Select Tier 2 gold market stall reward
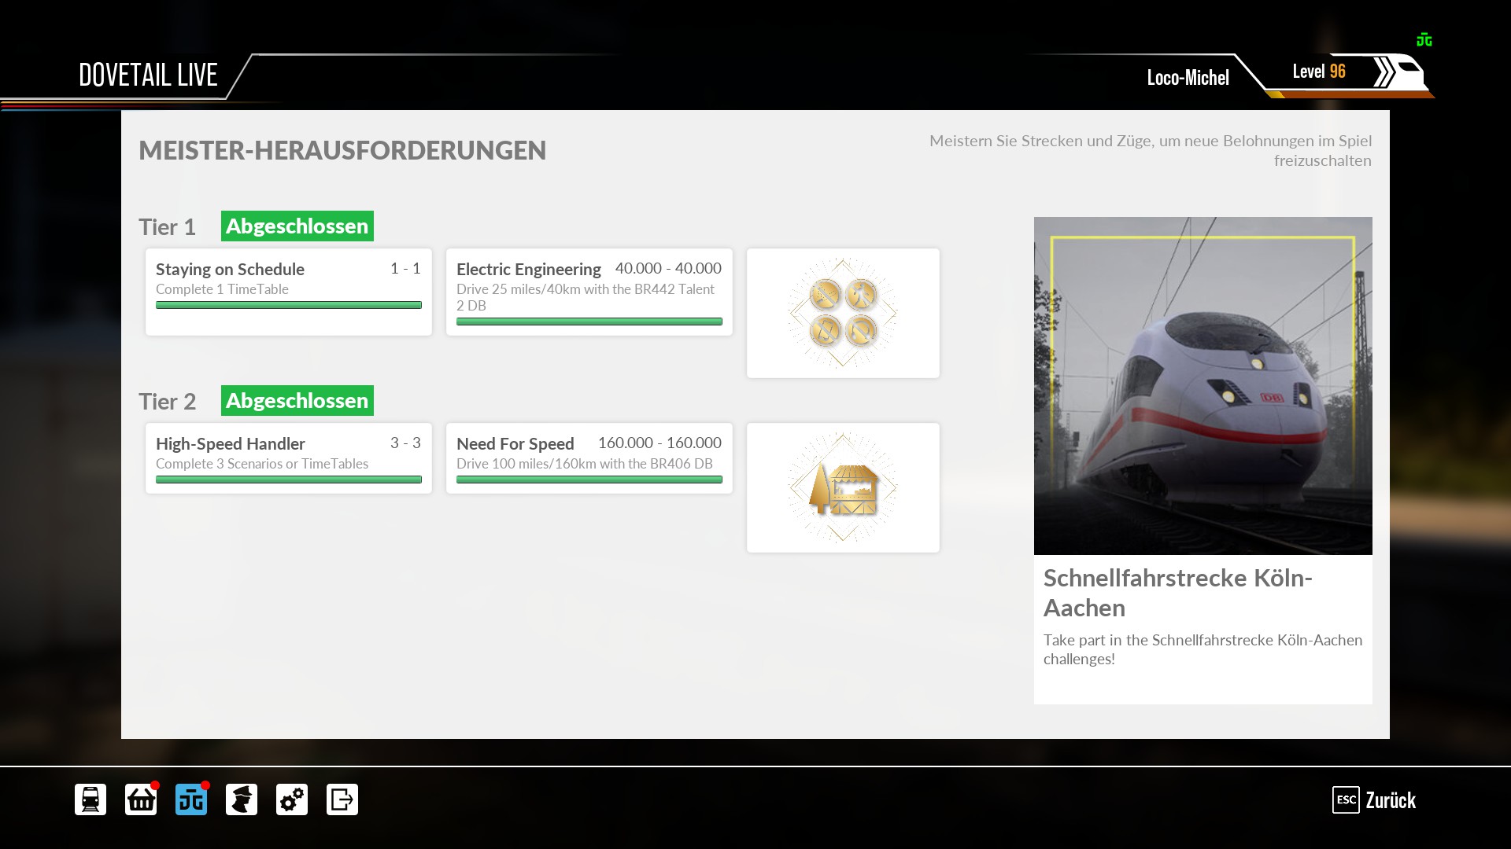This screenshot has height=849, width=1511. click(843, 487)
